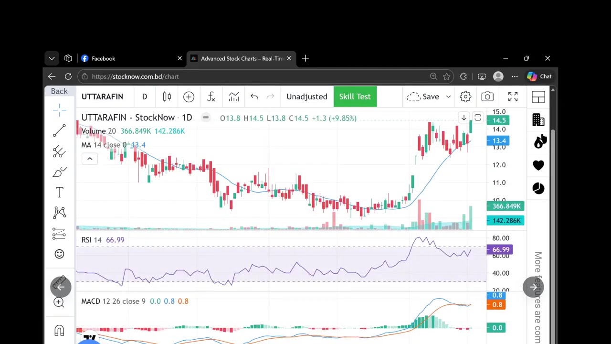Click the compare or add symbol icon
611x344 pixels.
(189, 97)
